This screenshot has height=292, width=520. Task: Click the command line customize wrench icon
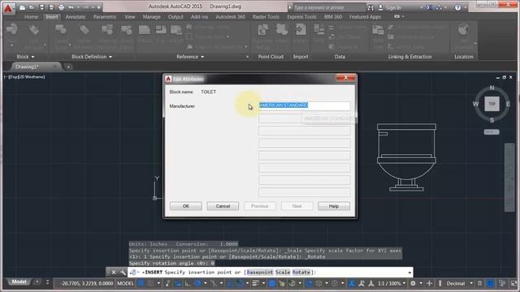(123, 273)
